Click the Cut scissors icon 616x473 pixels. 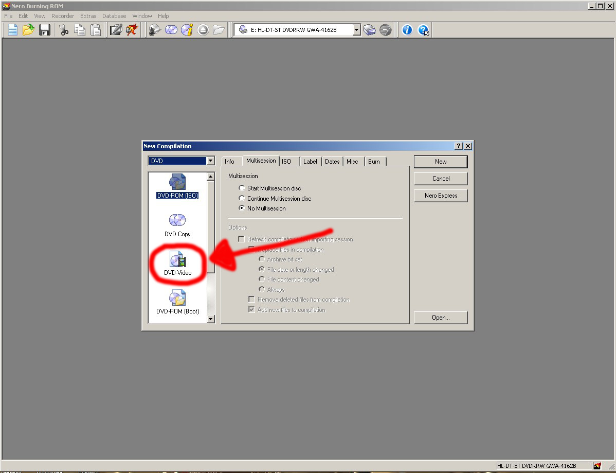(x=63, y=30)
